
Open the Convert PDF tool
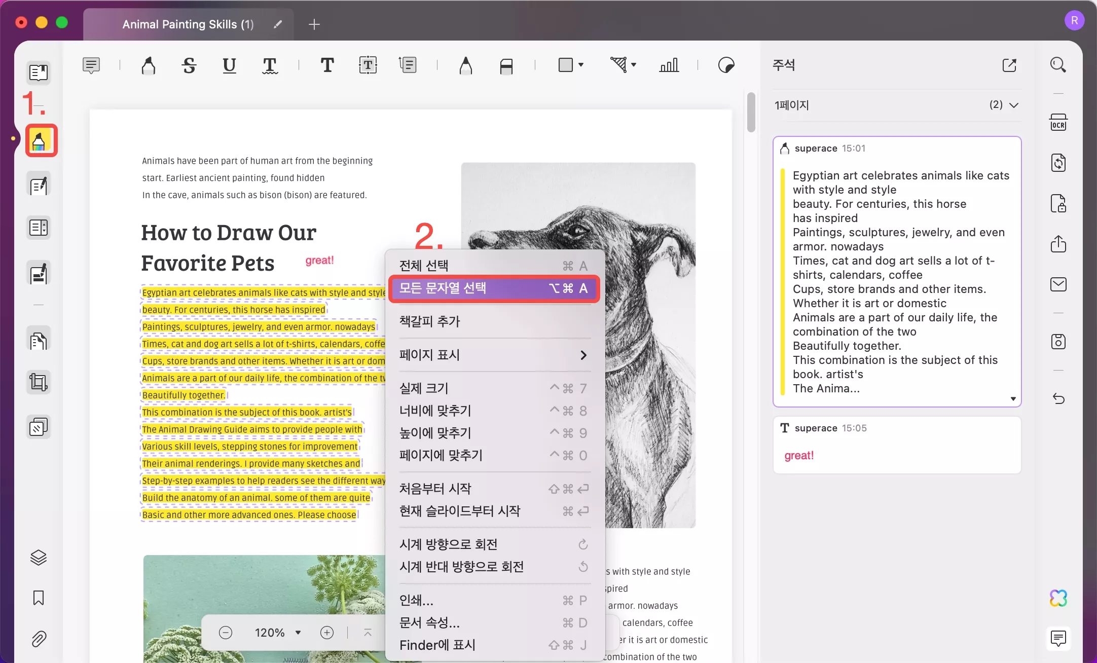click(1058, 163)
